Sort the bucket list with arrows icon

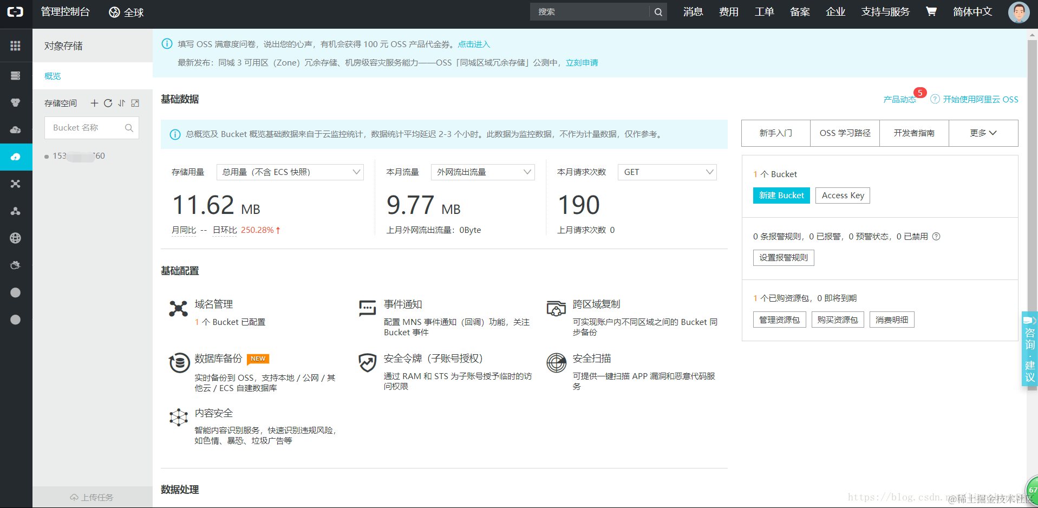[x=122, y=103]
